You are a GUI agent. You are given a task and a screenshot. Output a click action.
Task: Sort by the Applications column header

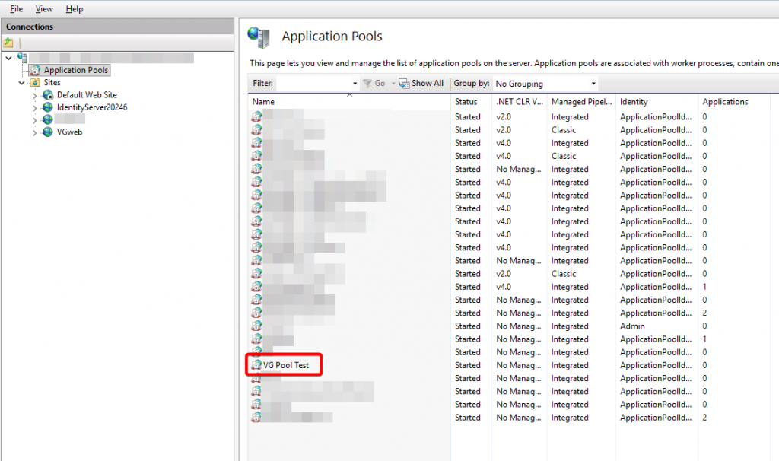tap(725, 102)
